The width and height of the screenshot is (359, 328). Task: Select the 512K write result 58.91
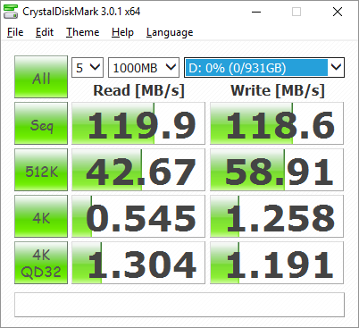point(277,170)
